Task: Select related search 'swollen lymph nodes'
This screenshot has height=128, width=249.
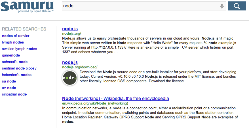Action: pos(20,49)
